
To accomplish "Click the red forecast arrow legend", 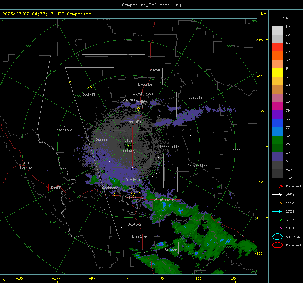I will (x=277, y=186).
